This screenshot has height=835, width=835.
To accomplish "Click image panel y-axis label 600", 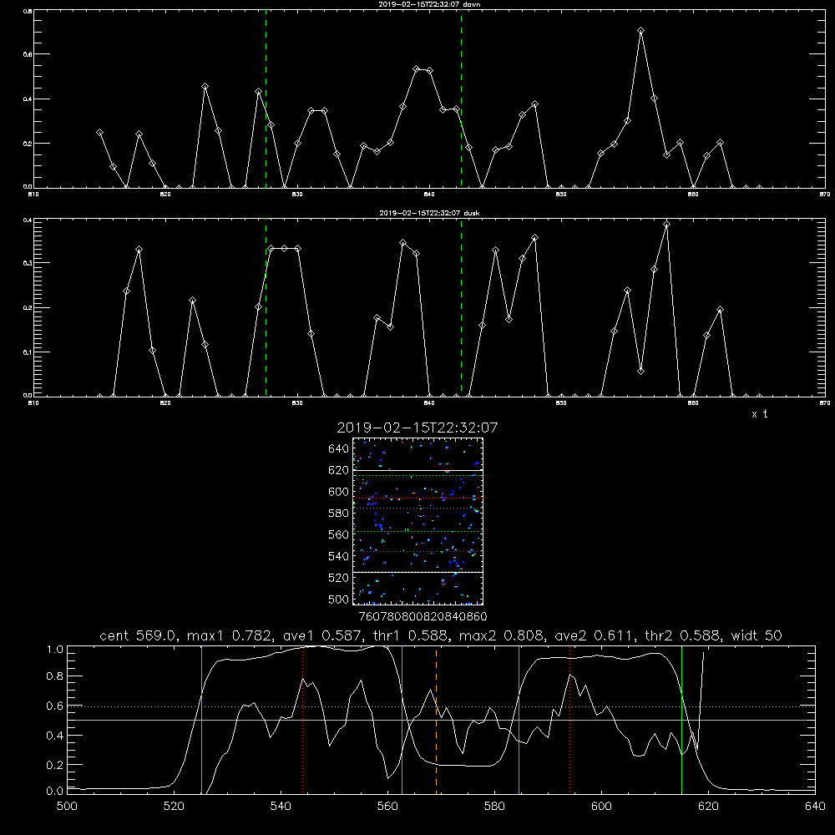I will 339,492.
